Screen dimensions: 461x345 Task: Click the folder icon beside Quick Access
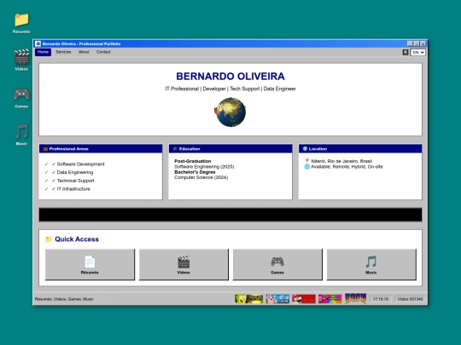tap(49, 239)
